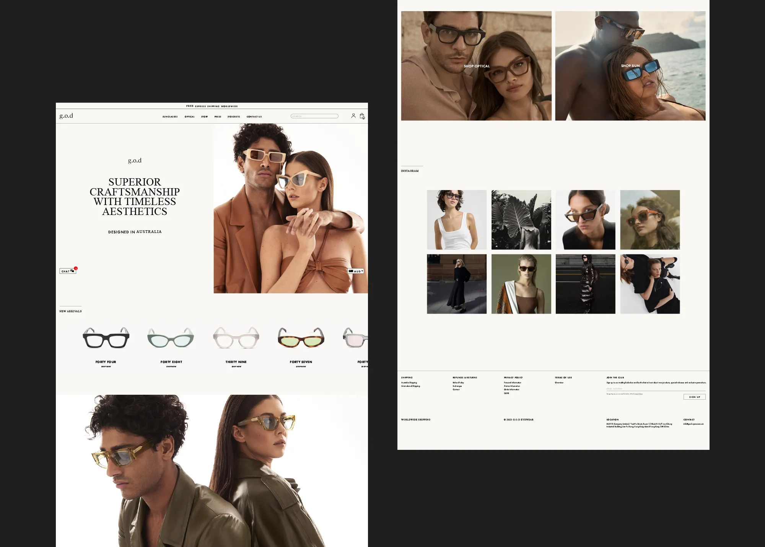Viewport: 765px width, 547px height.
Task: Open the Optical menu item
Action: [190, 117]
